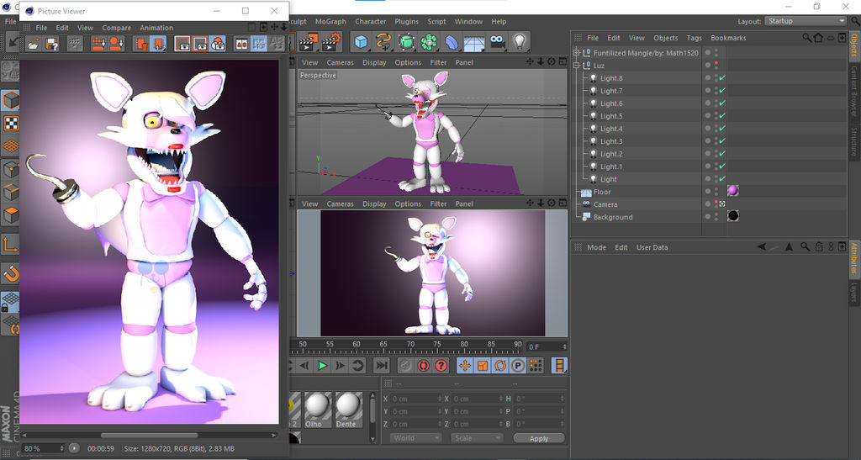Screen dimensions: 861x460
Task: Toggle the enable checkmark for Light.5
Action: pos(722,116)
